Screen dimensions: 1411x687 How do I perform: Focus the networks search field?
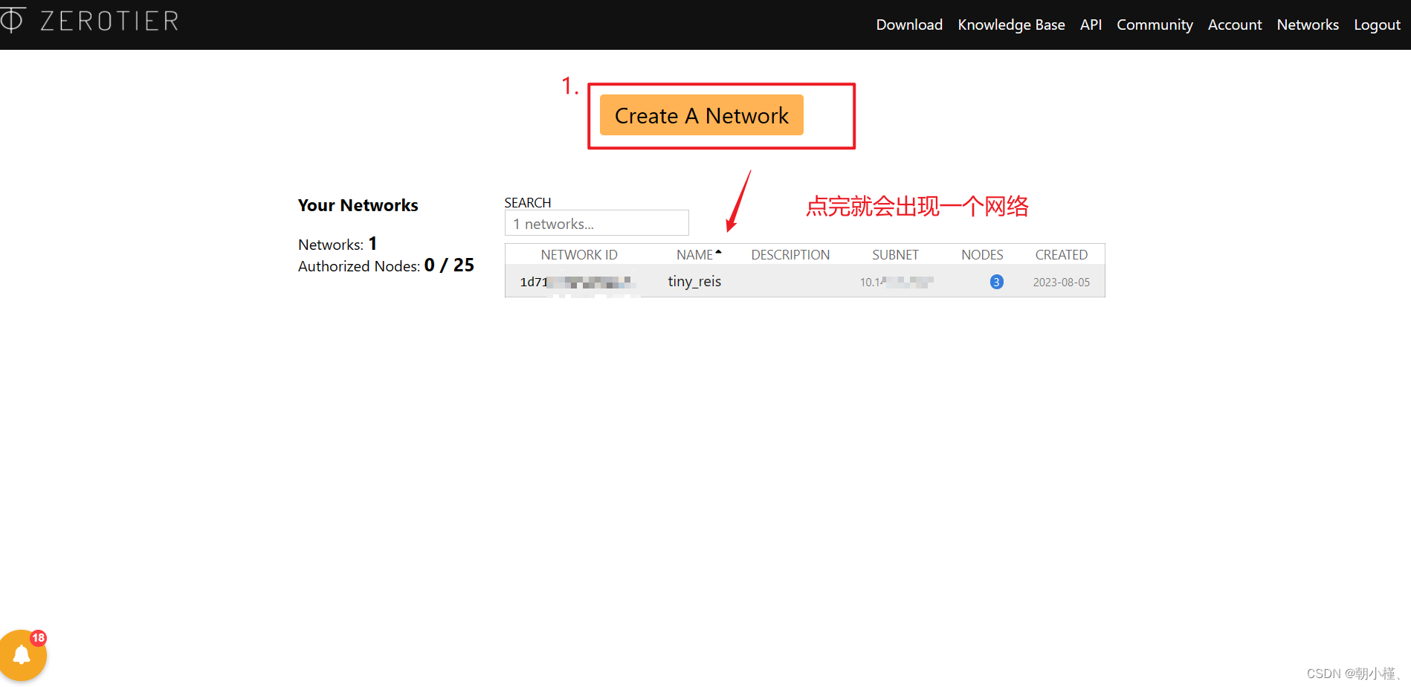(597, 223)
